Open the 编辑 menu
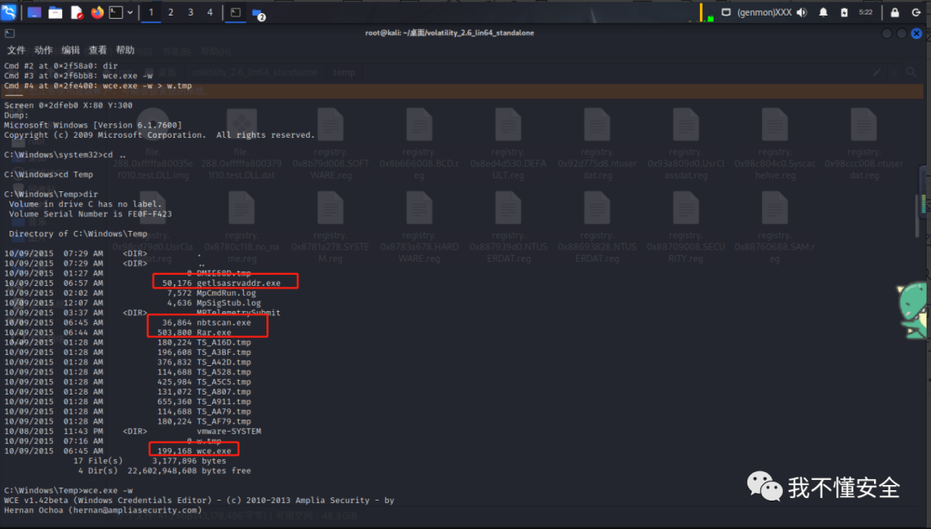The height and width of the screenshot is (529, 931). click(71, 51)
